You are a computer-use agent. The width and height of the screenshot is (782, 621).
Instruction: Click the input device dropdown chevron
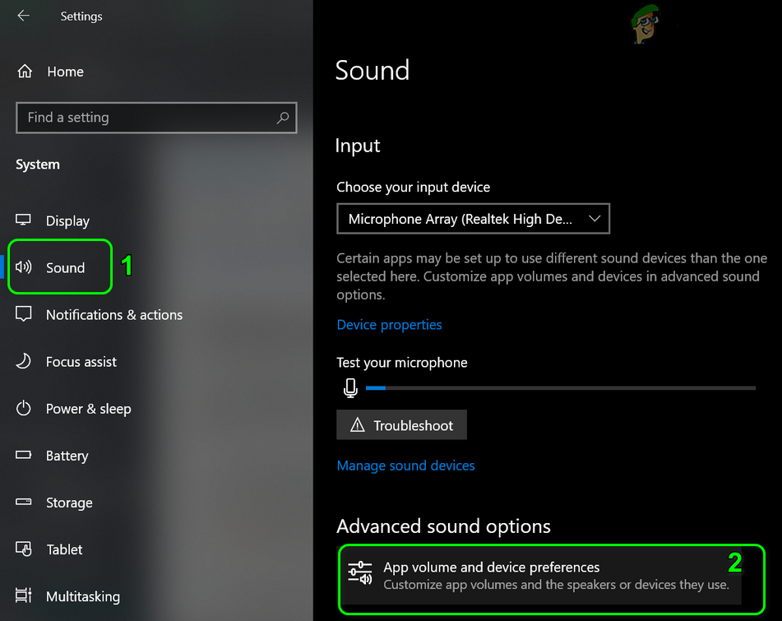click(x=594, y=219)
